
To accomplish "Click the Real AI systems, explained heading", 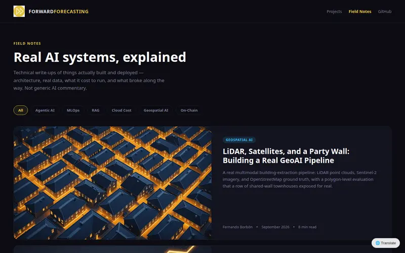I will (100, 57).
